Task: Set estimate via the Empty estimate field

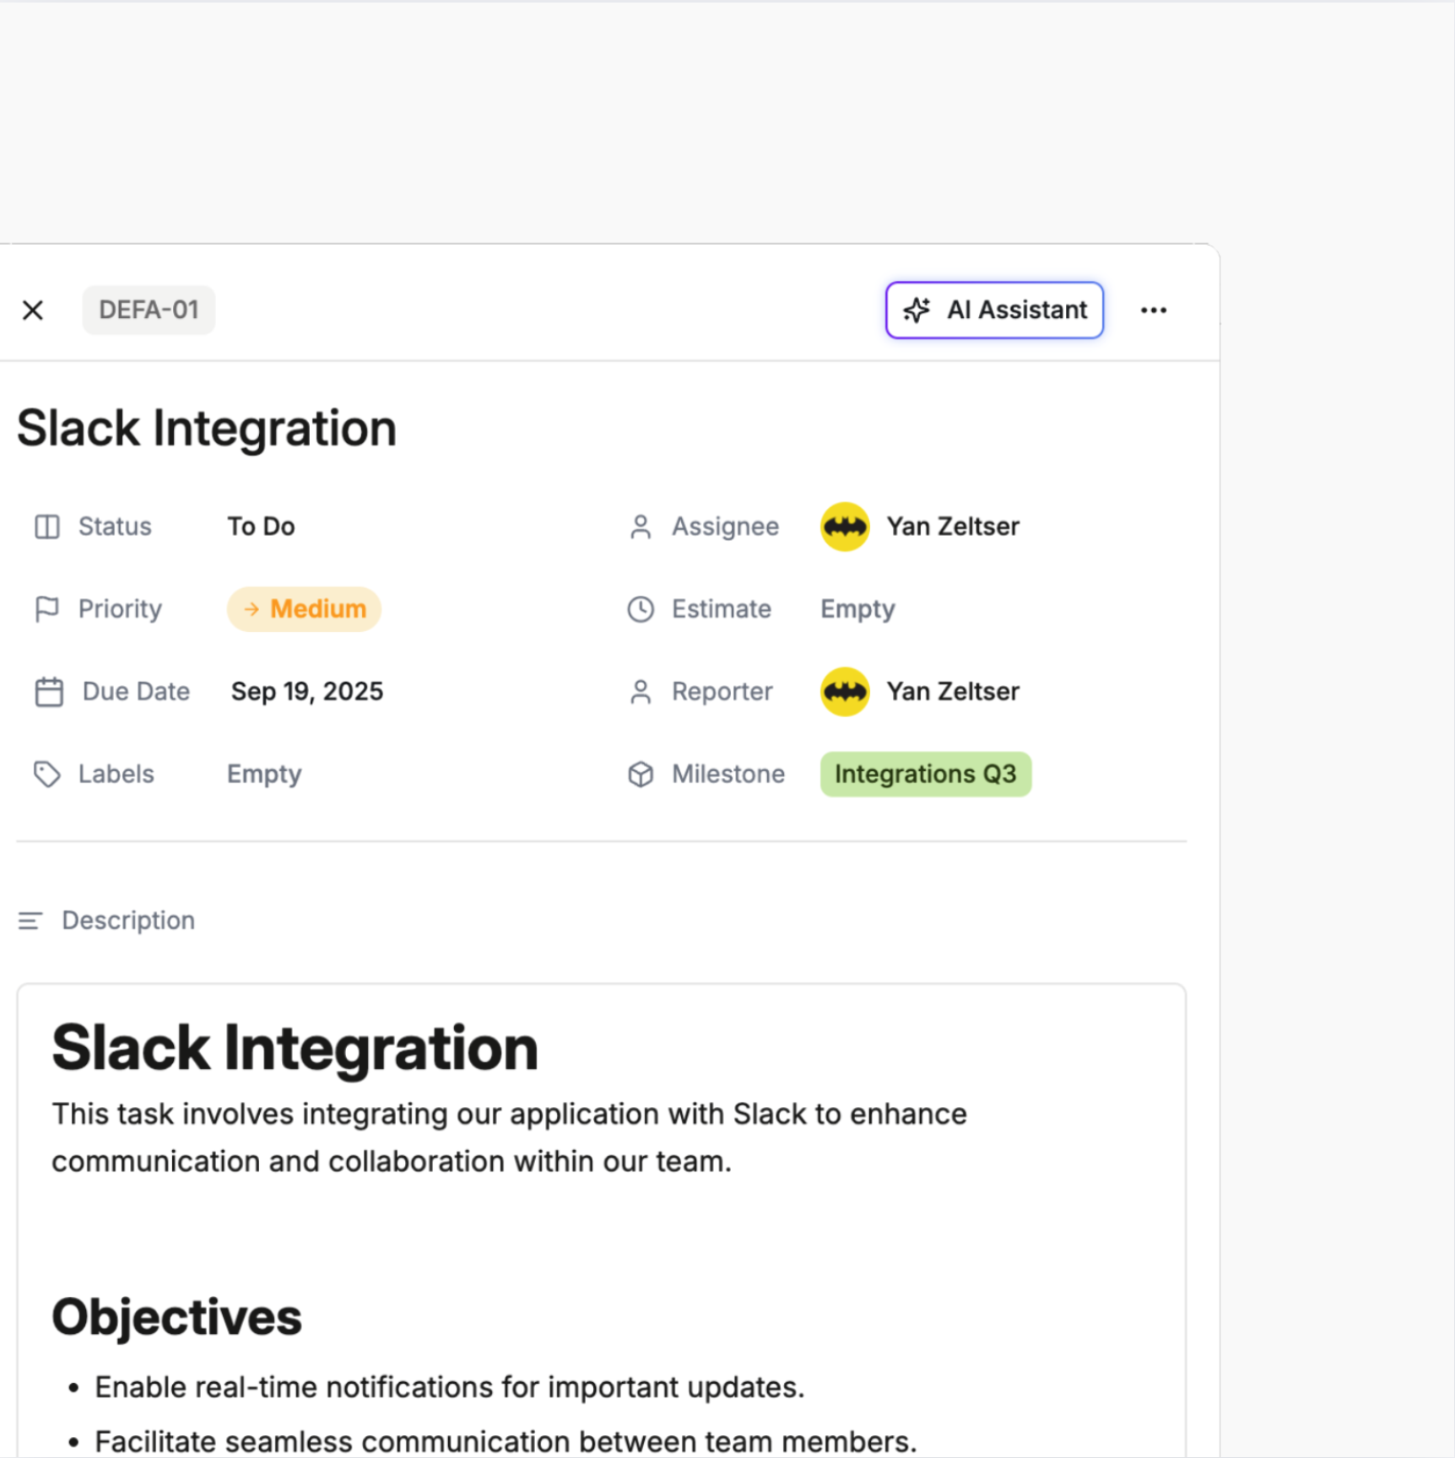Action: 857,609
